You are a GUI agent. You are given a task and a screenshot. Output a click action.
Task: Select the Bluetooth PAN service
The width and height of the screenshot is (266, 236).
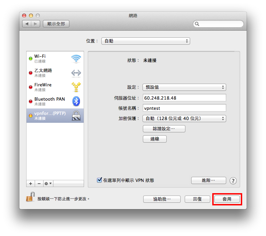pos(55,101)
